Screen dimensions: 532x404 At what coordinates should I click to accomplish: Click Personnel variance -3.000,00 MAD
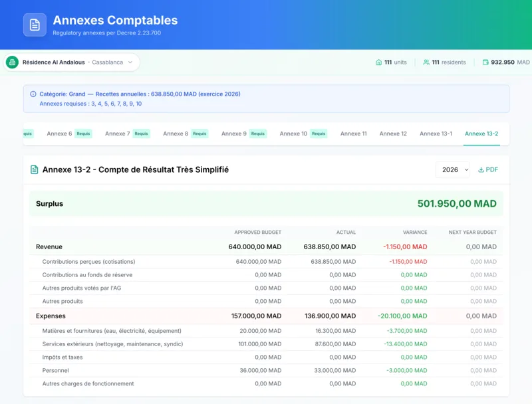coord(407,371)
